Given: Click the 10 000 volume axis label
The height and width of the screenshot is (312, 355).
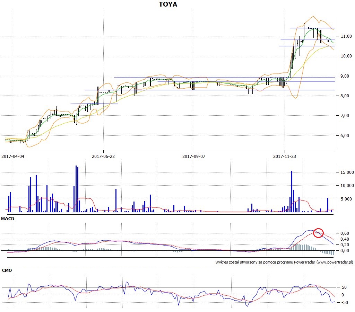Looking at the screenshot, I should [x=347, y=186].
